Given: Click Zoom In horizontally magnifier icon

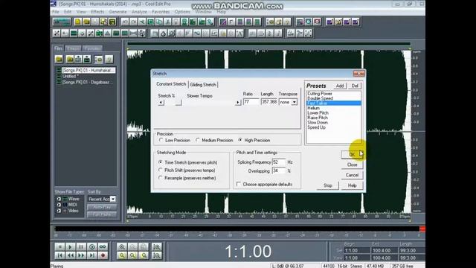Looking at the screenshot, I should (x=122, y=246).
